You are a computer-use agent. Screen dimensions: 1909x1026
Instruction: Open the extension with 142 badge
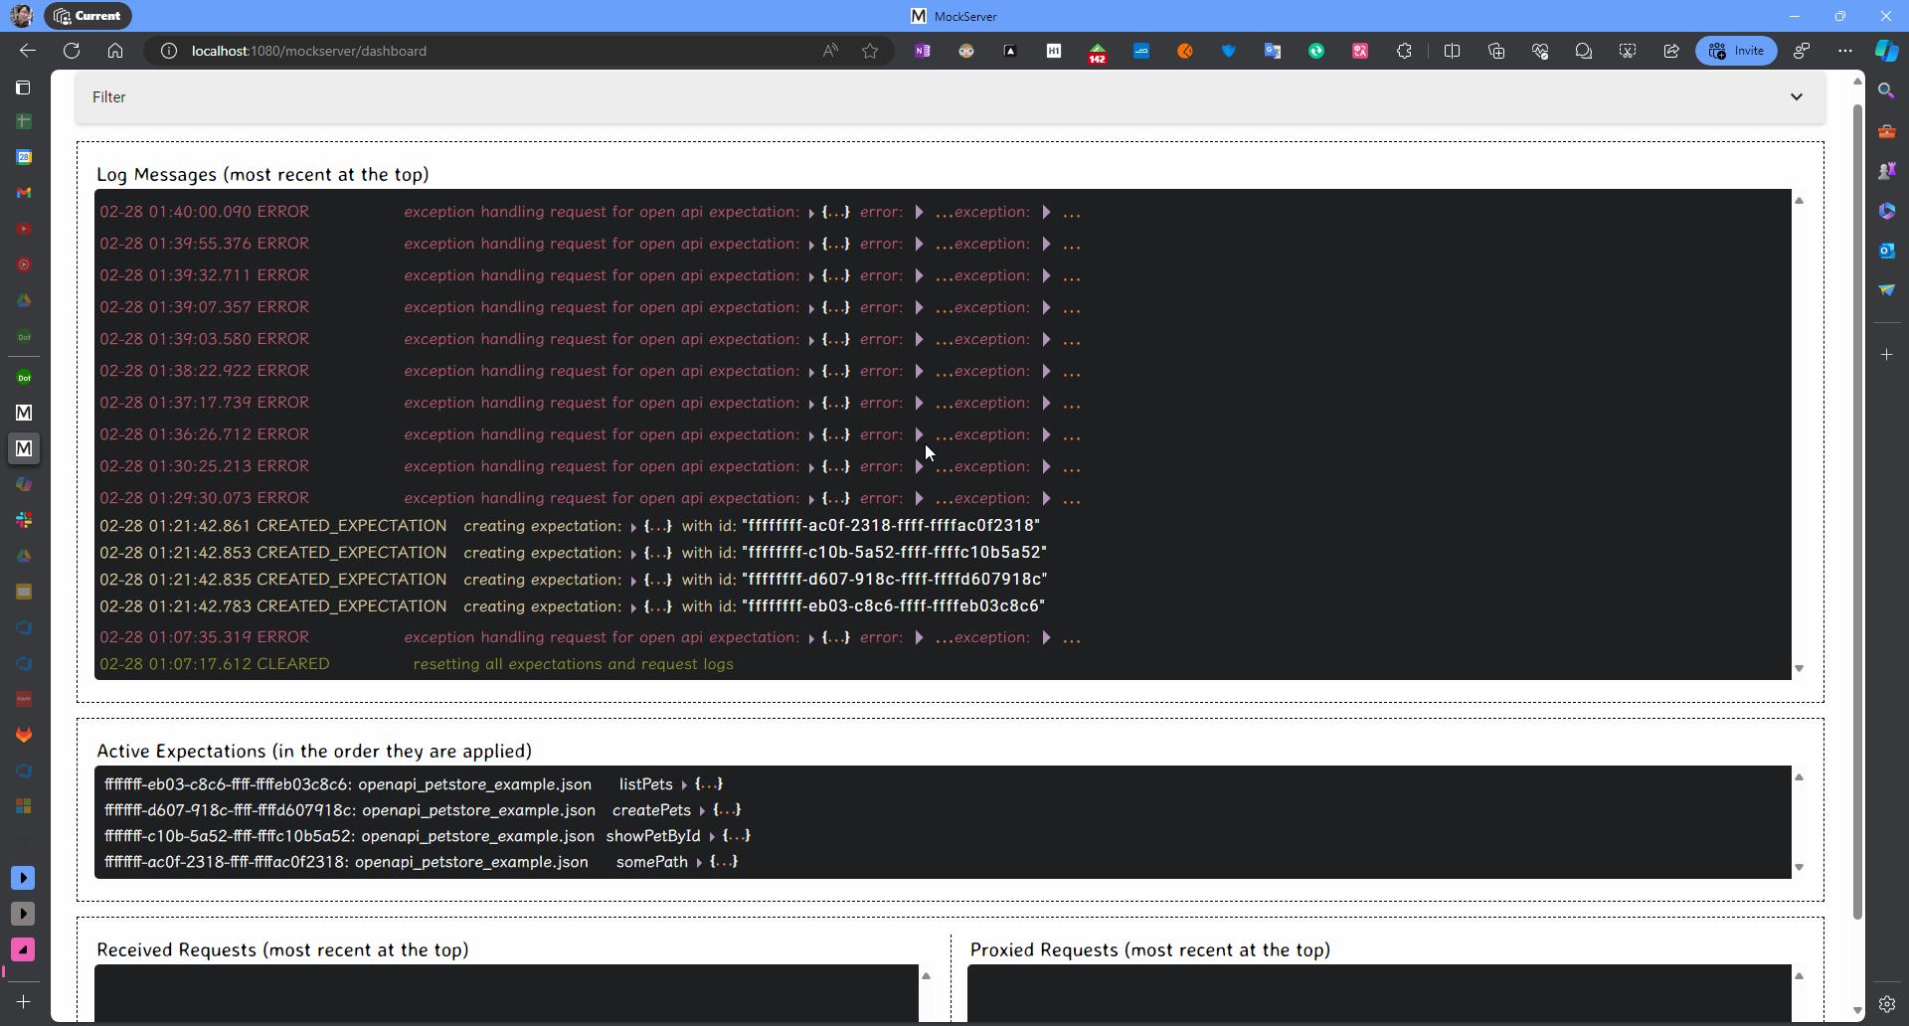pyautogui.click(x=1098, y=53)
